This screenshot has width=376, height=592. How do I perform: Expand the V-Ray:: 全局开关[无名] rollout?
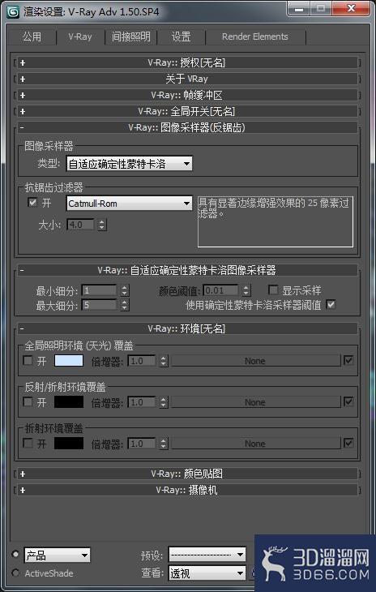pyautogui.click(x=187, y=111)
